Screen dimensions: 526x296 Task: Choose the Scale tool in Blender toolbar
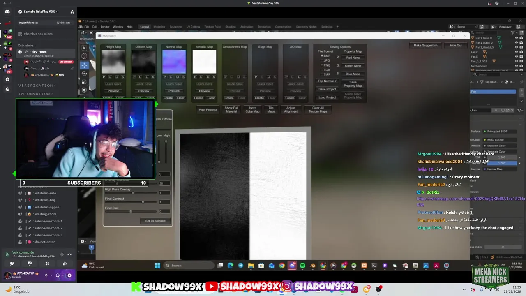(x=84, y=81)
